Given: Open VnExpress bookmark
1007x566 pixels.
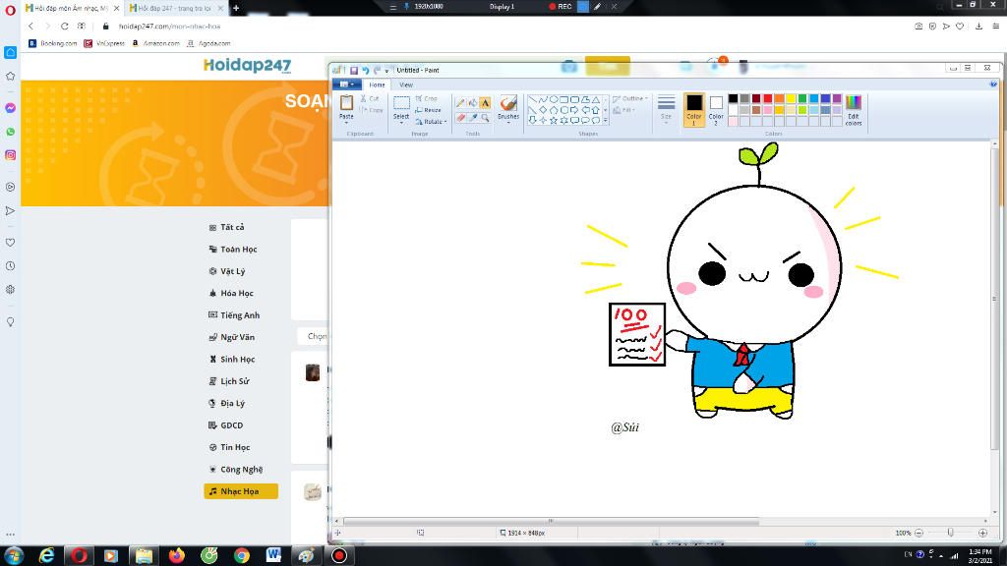Looking at the screenshot, I should [x=104, y=43].
